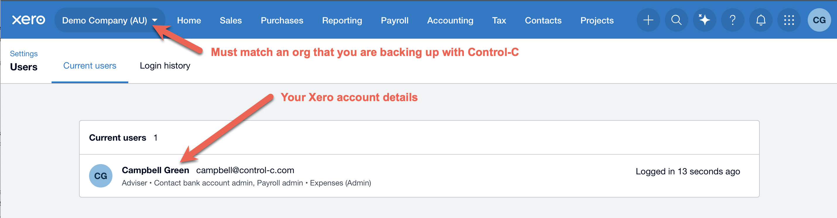The width and height of the screenshot is (837, 218).
Task: Open the CG user profile avatar
Action: click(x=819, y=20)
